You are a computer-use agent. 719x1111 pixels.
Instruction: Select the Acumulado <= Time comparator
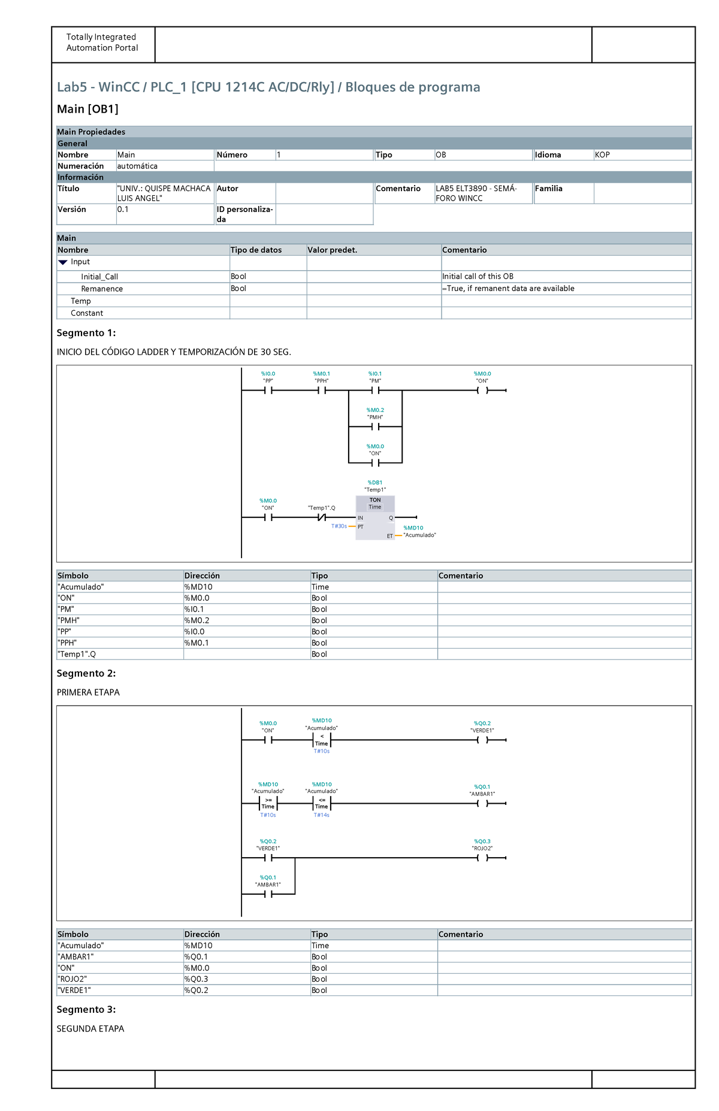pos(322,804)
